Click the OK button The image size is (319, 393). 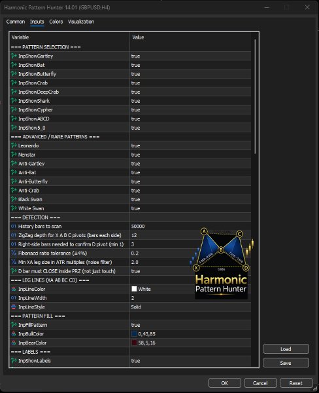point(225,383)
